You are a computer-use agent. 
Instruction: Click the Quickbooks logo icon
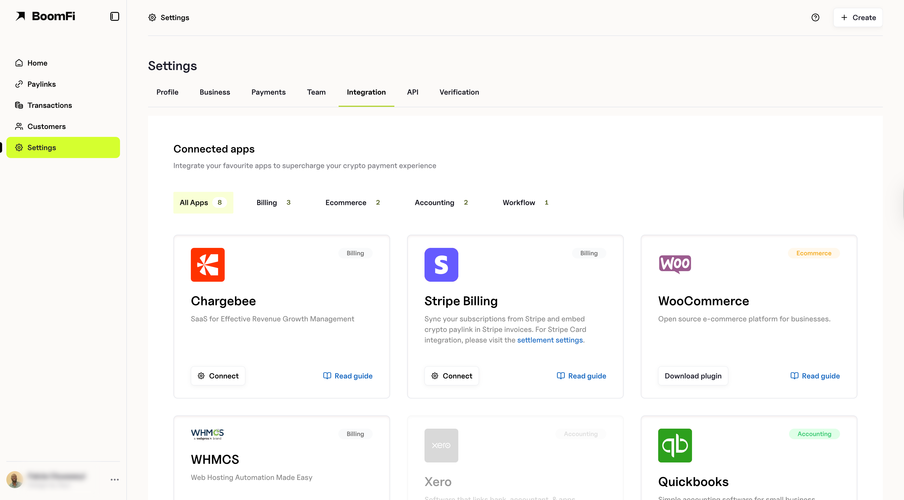[675, 445]
